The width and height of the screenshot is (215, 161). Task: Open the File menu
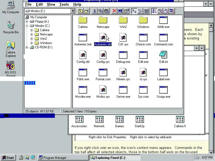[x=28, y=5]
